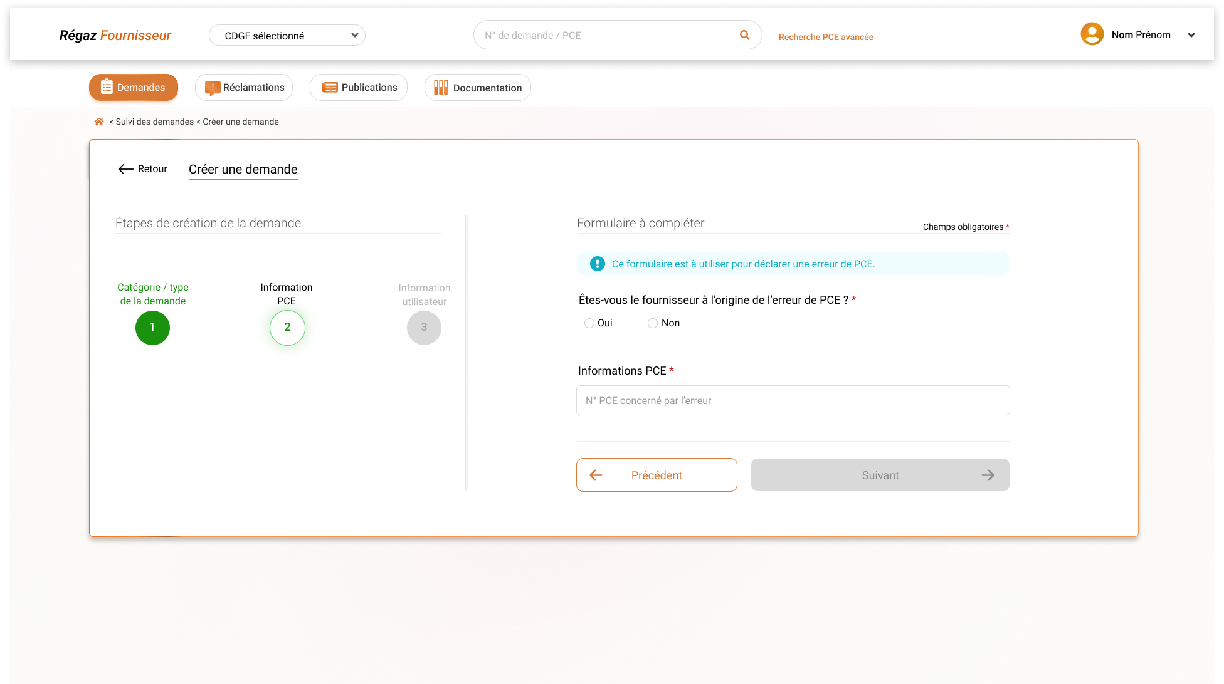Click the Retour back arrow

[x=125, y=169]
